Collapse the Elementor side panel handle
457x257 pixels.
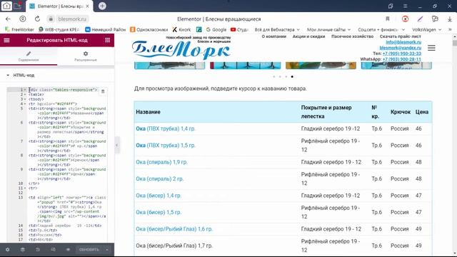(117, 145)
